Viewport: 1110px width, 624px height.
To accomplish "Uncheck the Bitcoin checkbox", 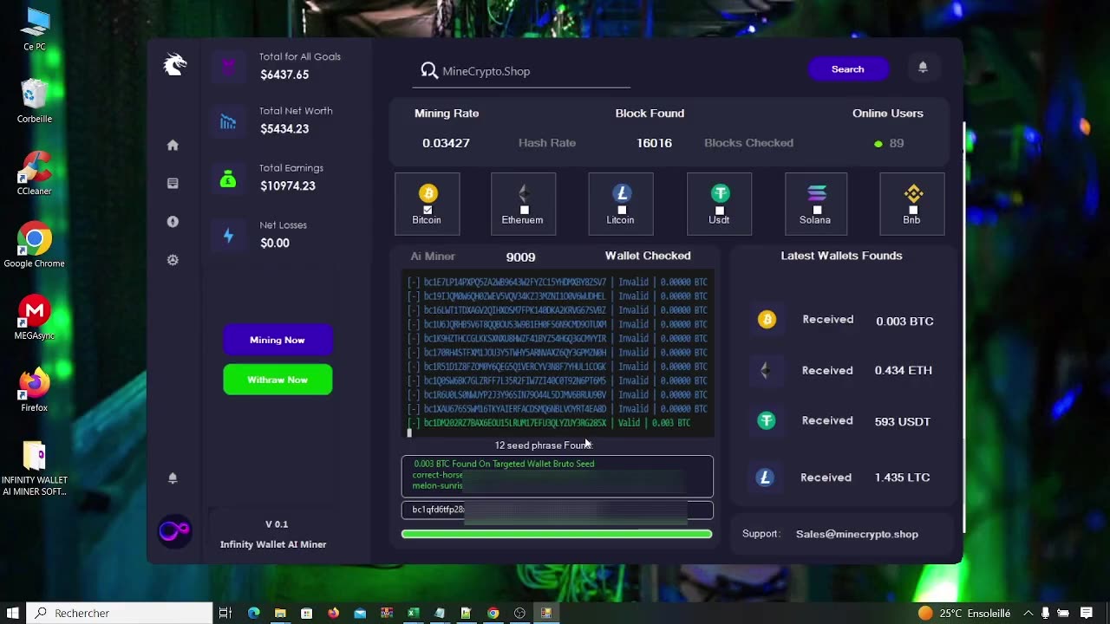I will click(x=428, y=210).
